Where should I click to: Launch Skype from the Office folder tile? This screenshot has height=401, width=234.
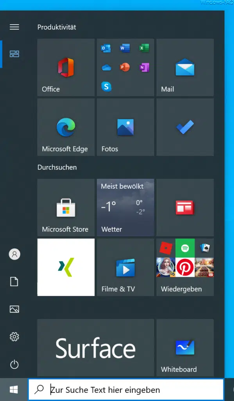click(x=106, y=87)
